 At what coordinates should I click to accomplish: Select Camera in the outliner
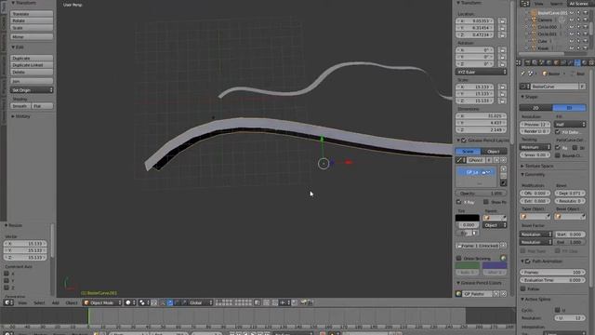(x=545, y=20)
